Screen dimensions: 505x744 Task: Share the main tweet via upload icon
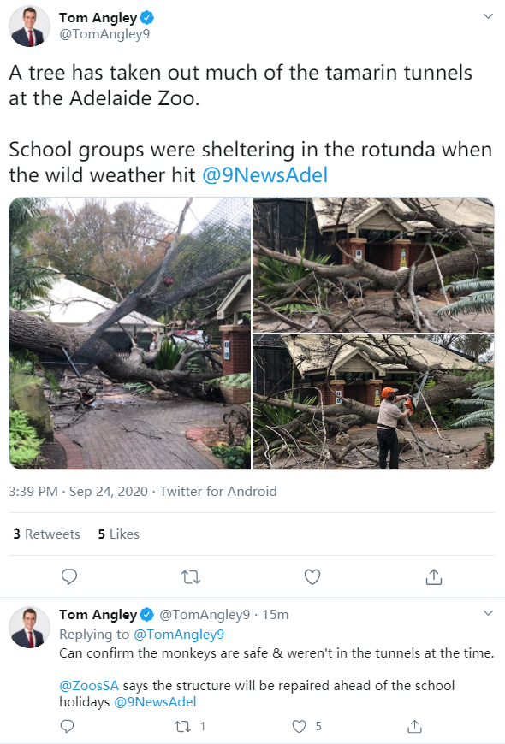coord(434,577)
